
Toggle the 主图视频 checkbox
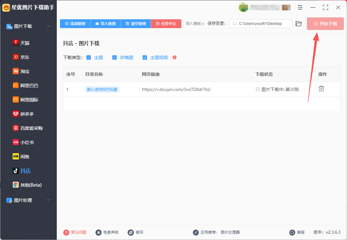pyautogui.click(x=145, y=57)
